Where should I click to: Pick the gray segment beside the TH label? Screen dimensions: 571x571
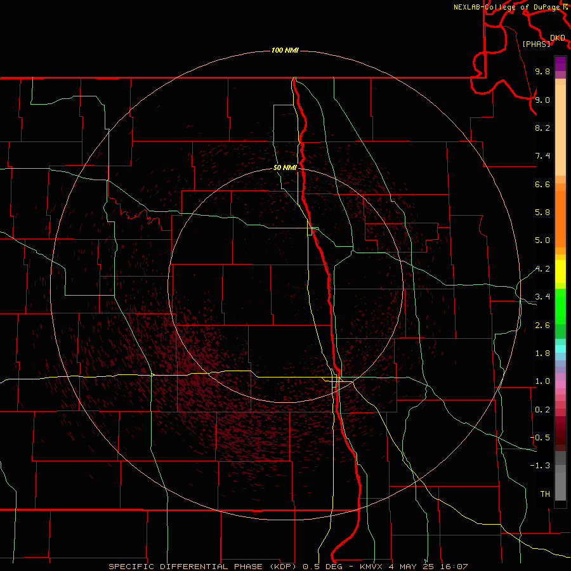[x=560, y=486]
